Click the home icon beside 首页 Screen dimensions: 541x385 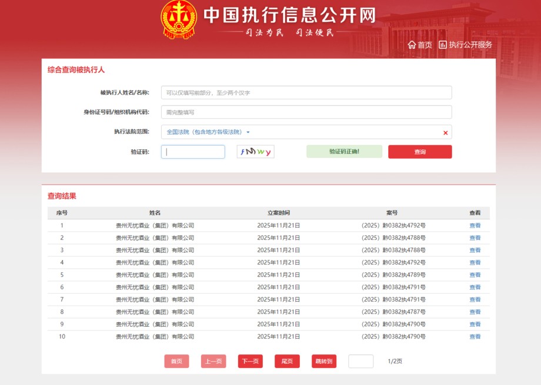point(412,45)
